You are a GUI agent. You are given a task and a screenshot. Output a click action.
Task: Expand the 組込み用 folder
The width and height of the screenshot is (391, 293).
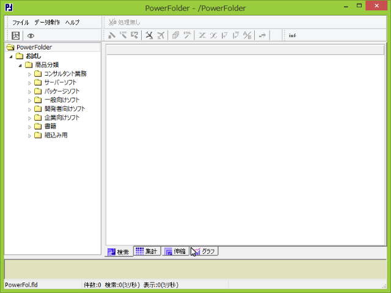tap(29, 136)
